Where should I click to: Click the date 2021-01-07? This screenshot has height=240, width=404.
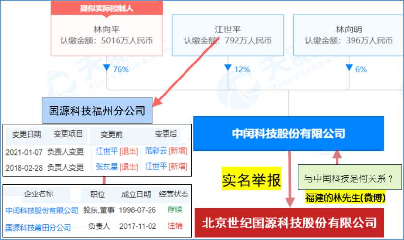click(x=24, y=152)
